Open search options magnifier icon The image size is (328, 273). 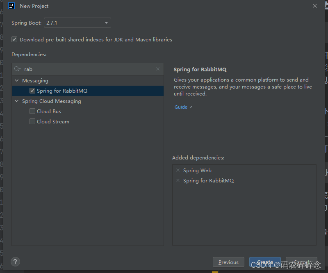pos(17,69)
